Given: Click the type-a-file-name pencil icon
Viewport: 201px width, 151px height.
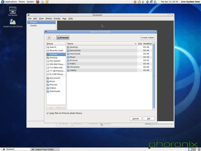Looking at the screenshot, I should coord(49,37).
